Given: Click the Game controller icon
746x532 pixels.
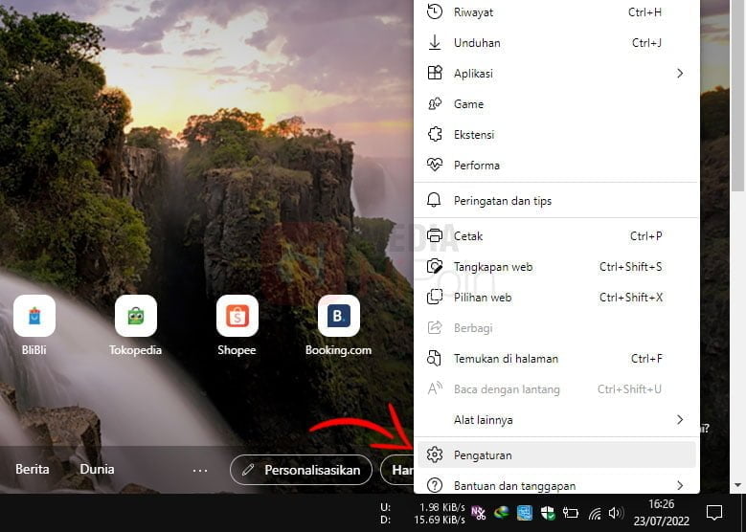Looking at the screenshot, I should pos(435,103).
